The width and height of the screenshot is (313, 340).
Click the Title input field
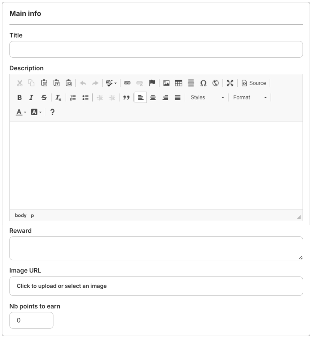[x=156, y=50]
